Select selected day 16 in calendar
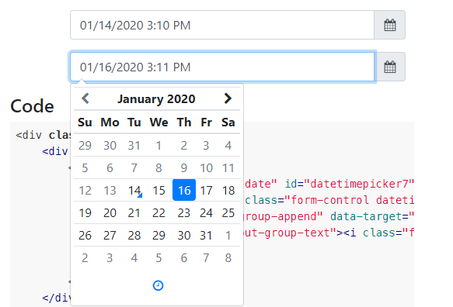 click(184, 190)
